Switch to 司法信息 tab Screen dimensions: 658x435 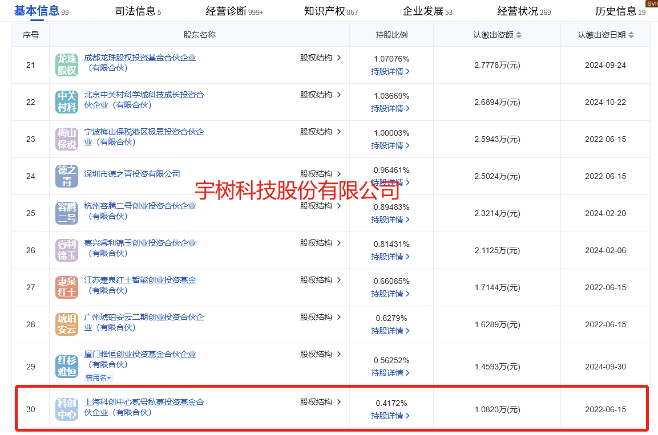tap(138, 11)
